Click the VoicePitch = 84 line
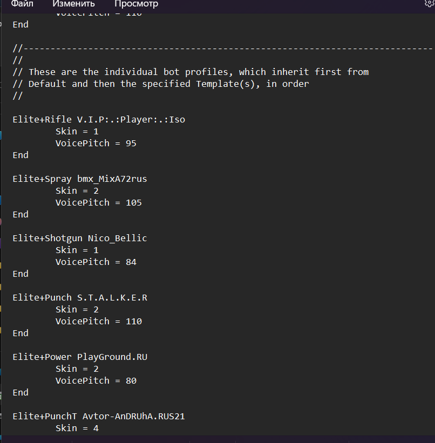435x443 pixels. click(96, 262)
